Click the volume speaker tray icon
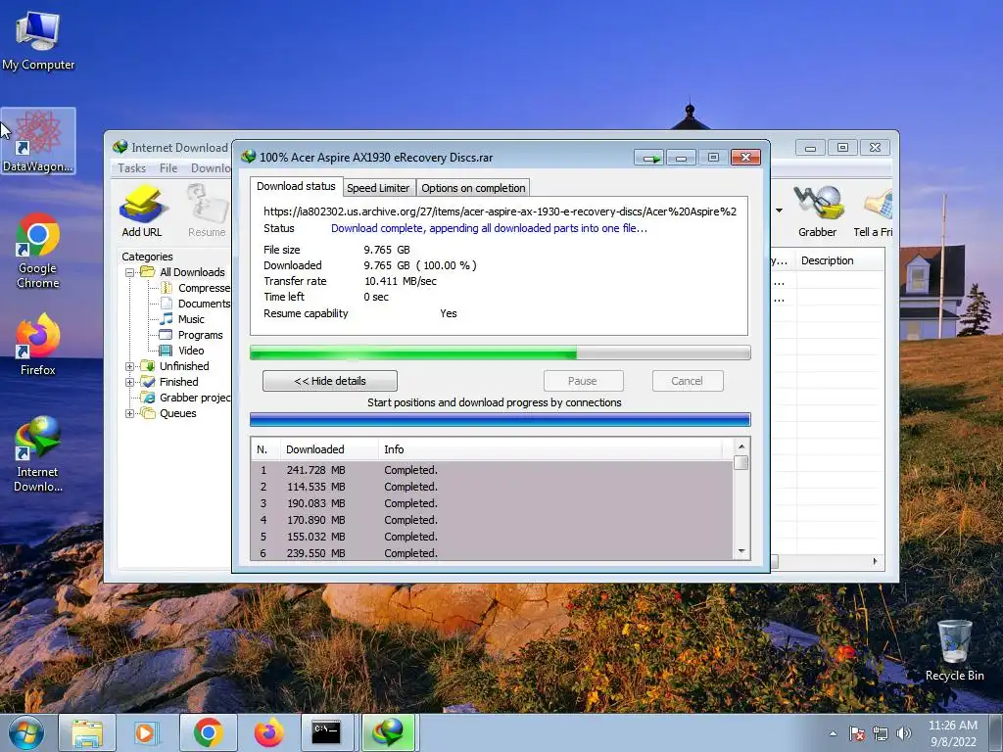Screen dimensions: 1003x752 point(904,732)
